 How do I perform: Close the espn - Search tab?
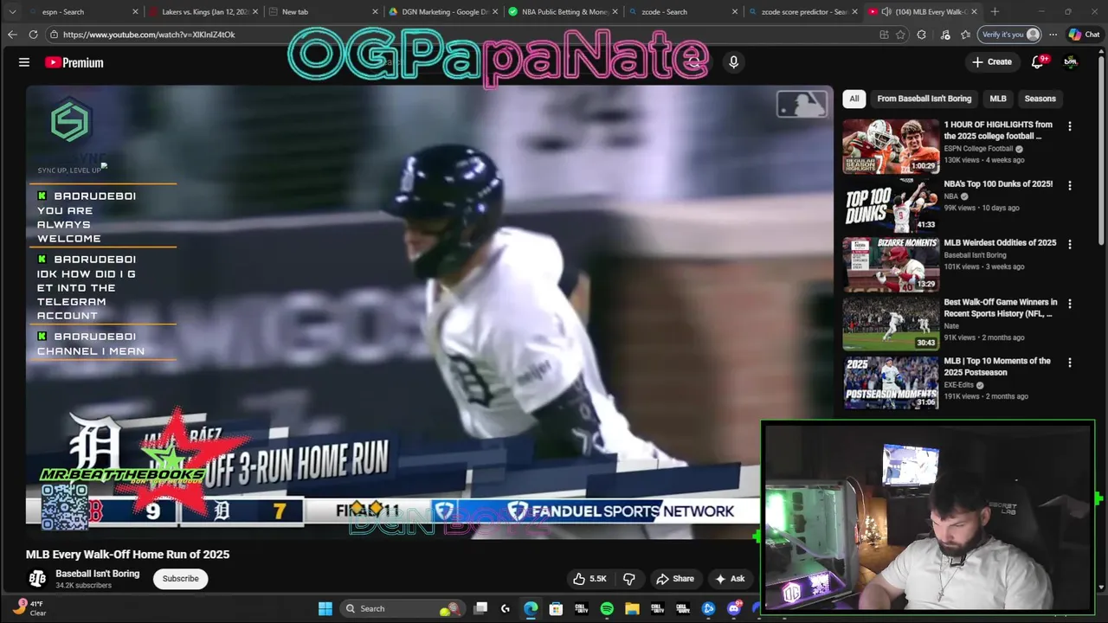[135, 12]
